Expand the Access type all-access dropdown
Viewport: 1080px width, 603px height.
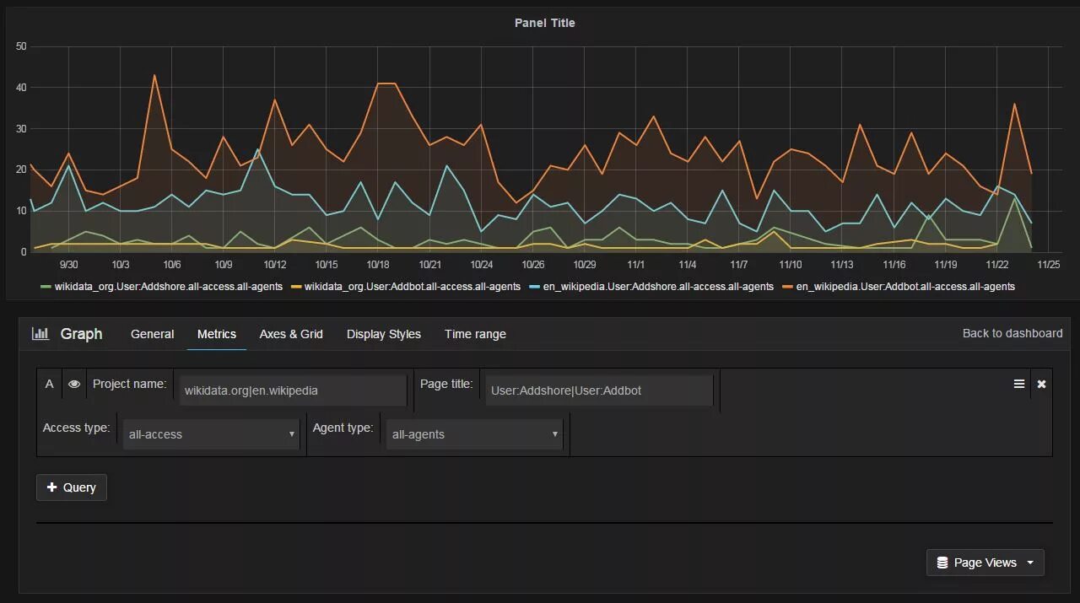211,434
